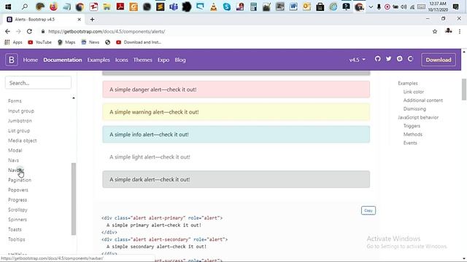Open Adobe Acrobat from the taskbar
Image resolution: width=467 pixels, height=262 pixels.
[x=120, y=7]
